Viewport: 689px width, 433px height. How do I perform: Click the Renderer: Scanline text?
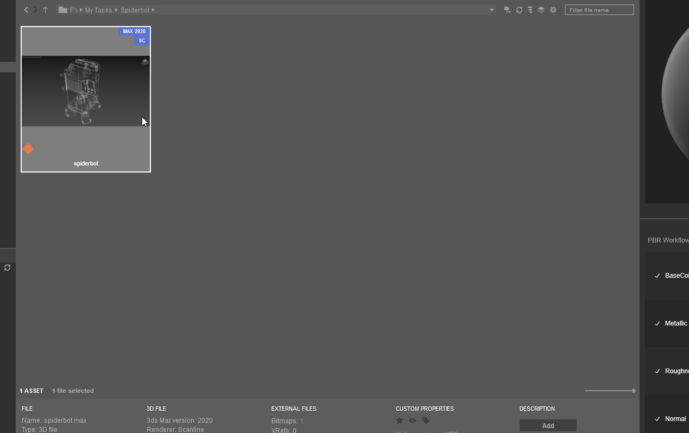coord(175,429)
